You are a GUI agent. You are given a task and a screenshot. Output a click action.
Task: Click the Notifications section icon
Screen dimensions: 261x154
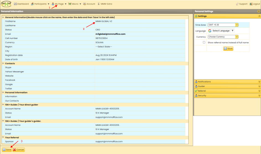196,82
